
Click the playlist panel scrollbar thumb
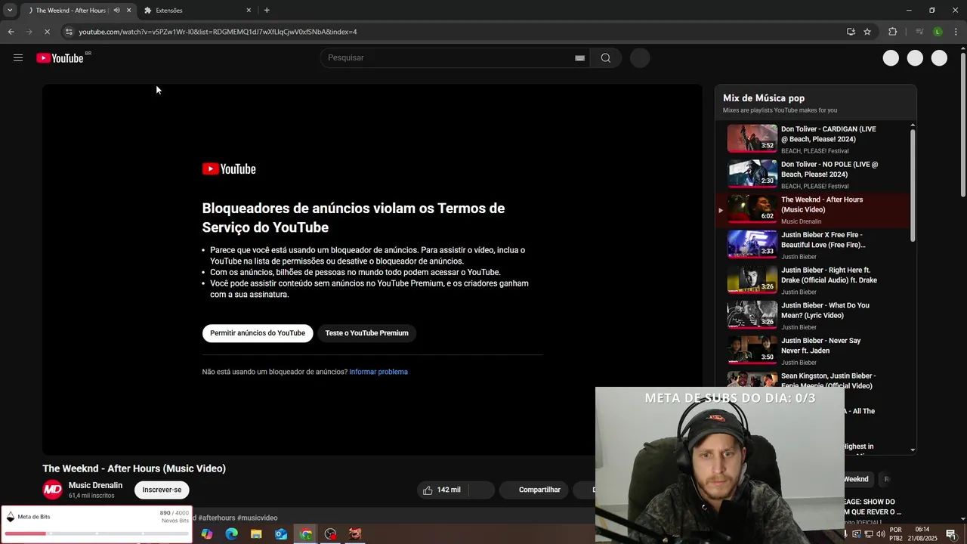tap(913, 185)
